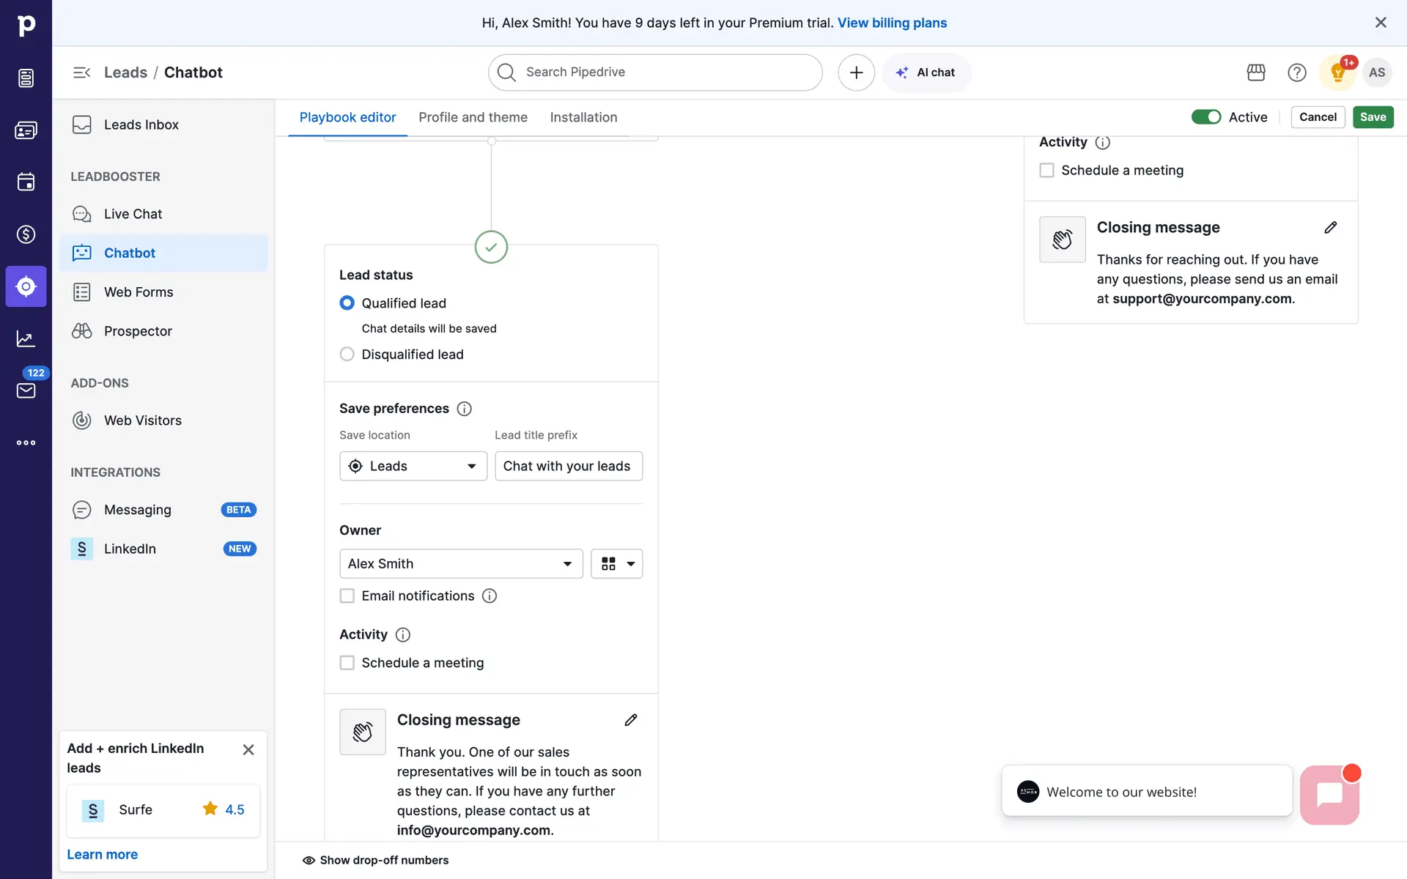The height and width of the screenshot is (879, 1407).
Task: Click the green Save button
Action: [x=1373, y=117]
